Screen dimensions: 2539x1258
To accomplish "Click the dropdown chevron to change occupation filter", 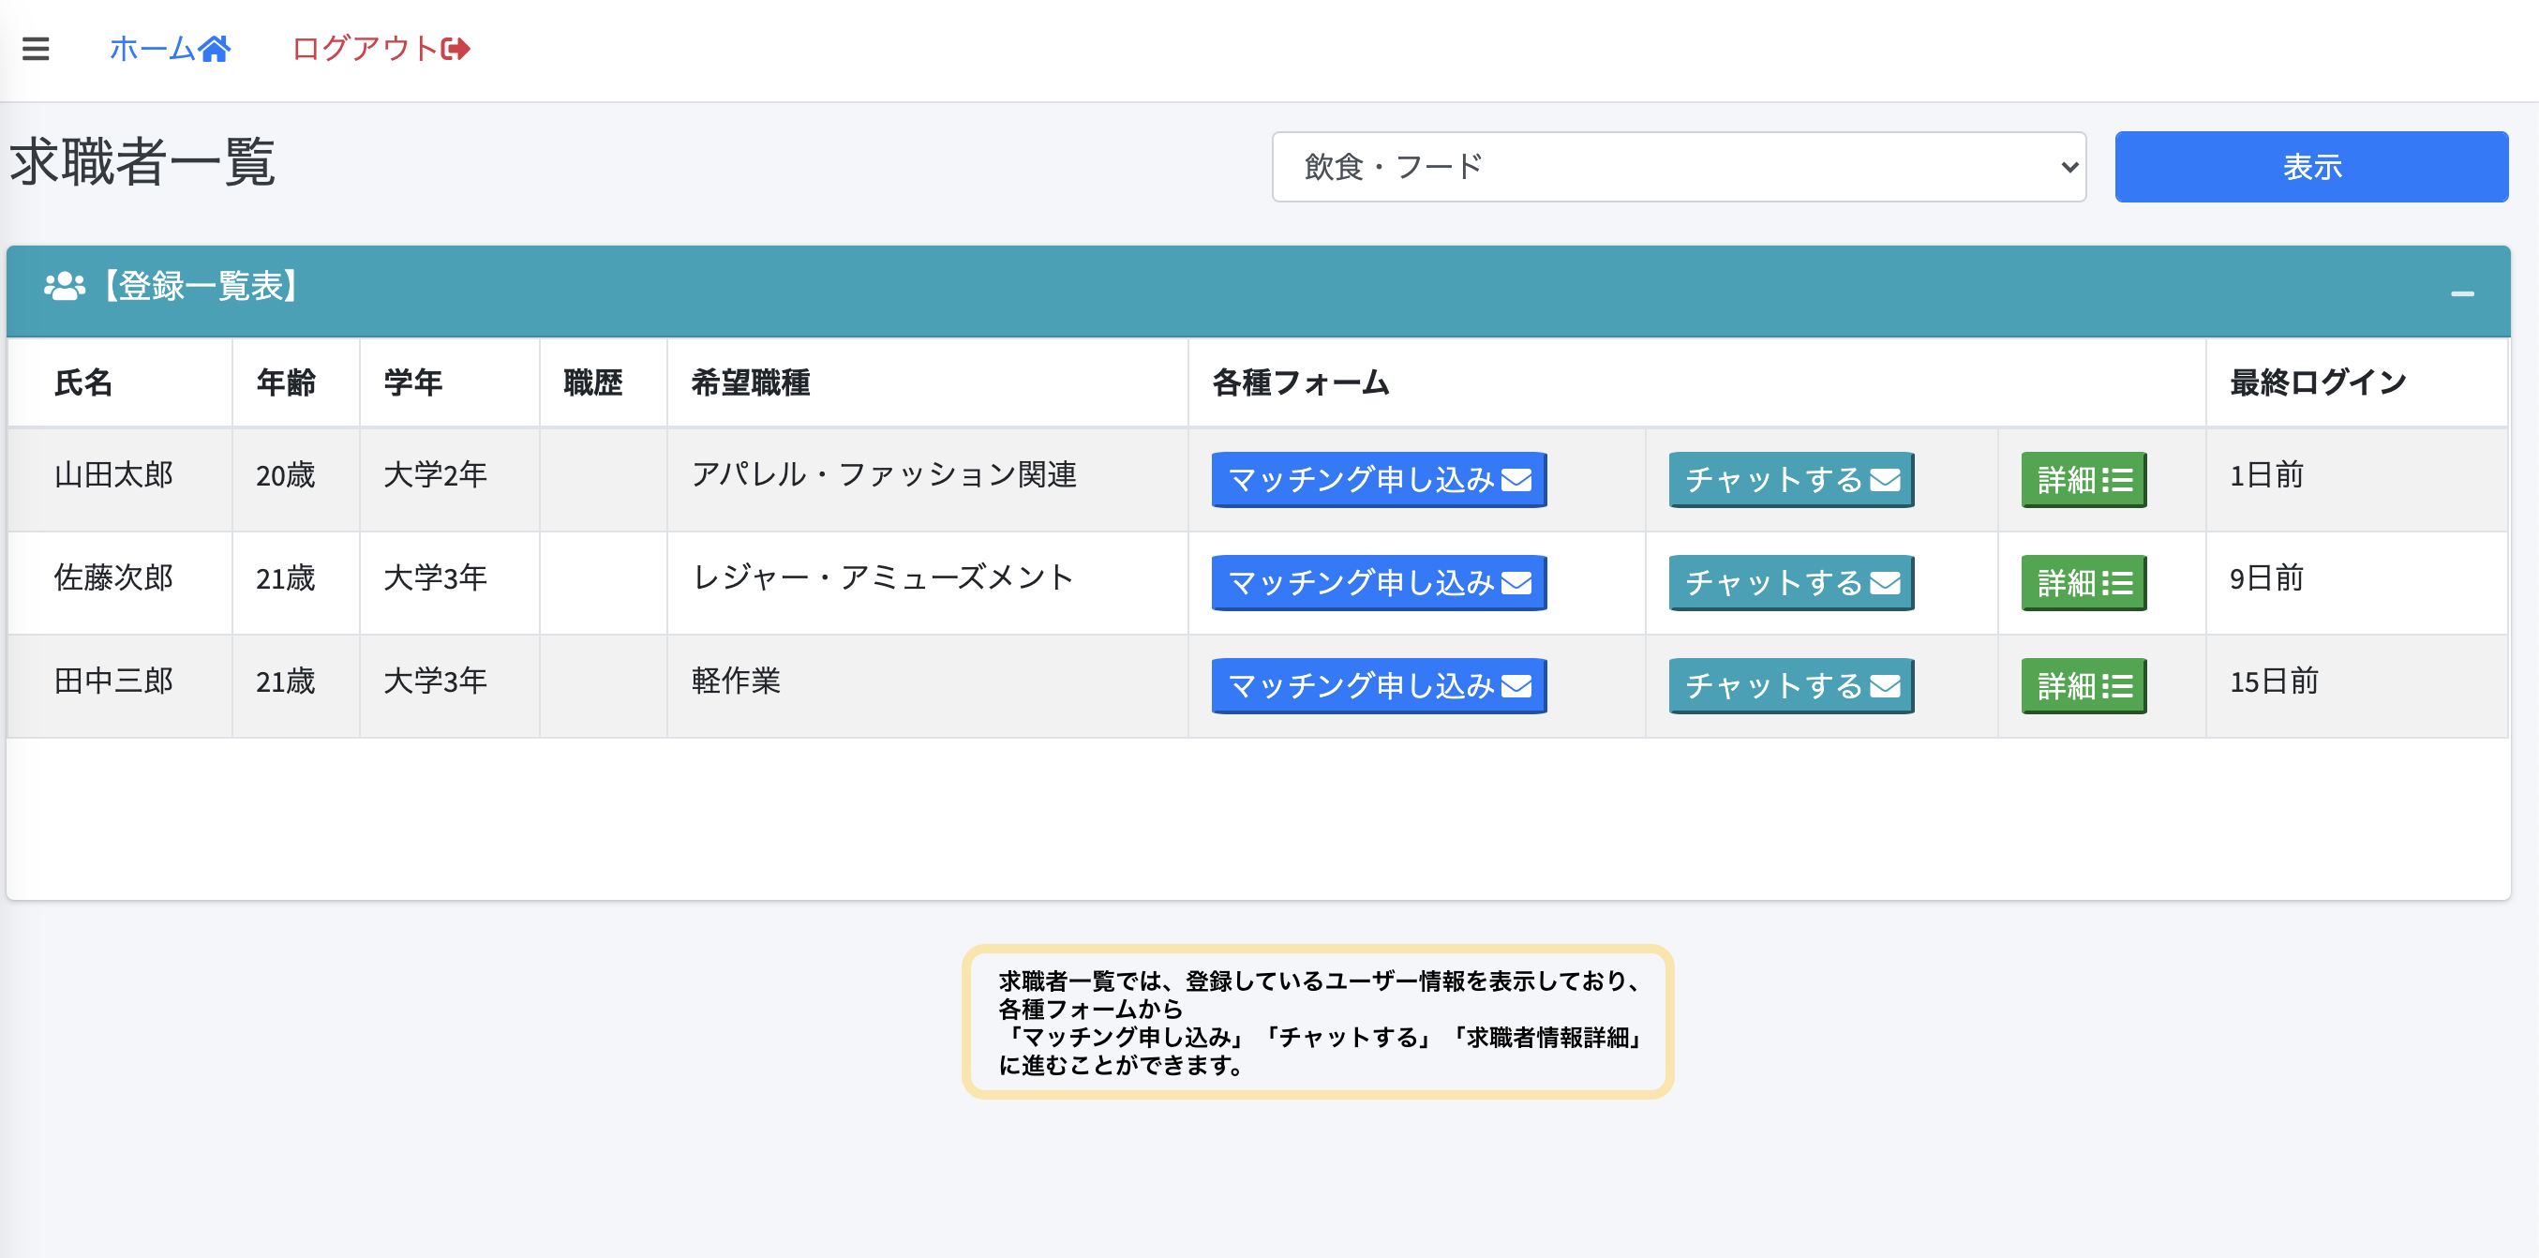I will point(2068,166).
